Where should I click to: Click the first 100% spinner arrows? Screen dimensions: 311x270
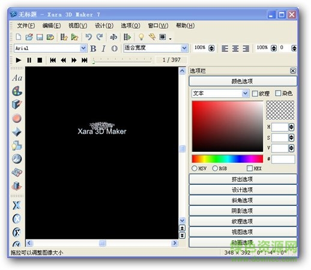point(211,48)
